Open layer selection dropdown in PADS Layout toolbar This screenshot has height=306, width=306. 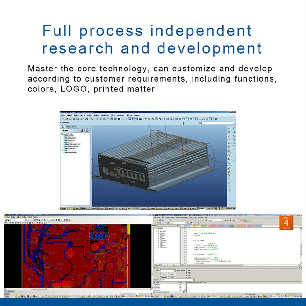[19, 220]
